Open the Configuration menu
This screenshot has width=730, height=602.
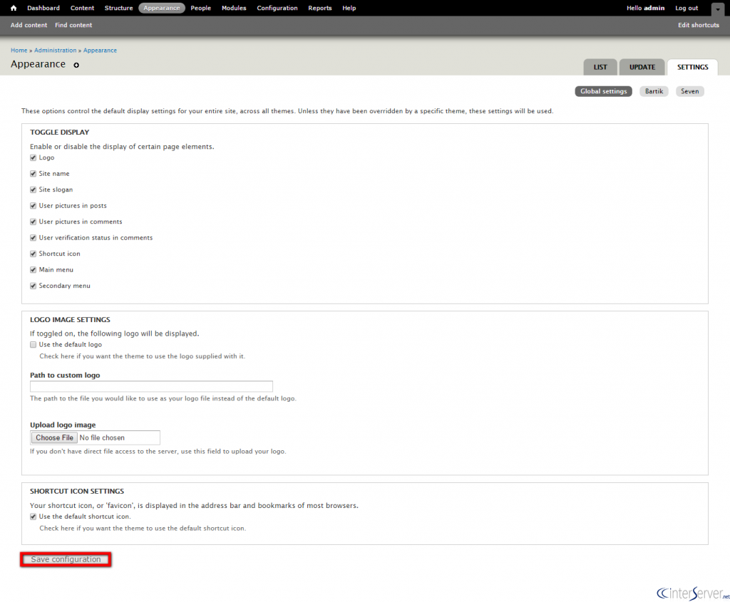(277, 8)
